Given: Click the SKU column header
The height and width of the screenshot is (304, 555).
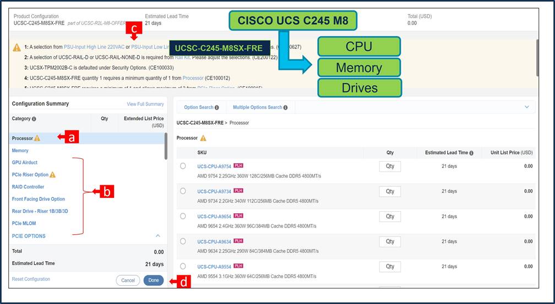Looking at the screenshot, I should pyautogui.click(x=202, y=153).
